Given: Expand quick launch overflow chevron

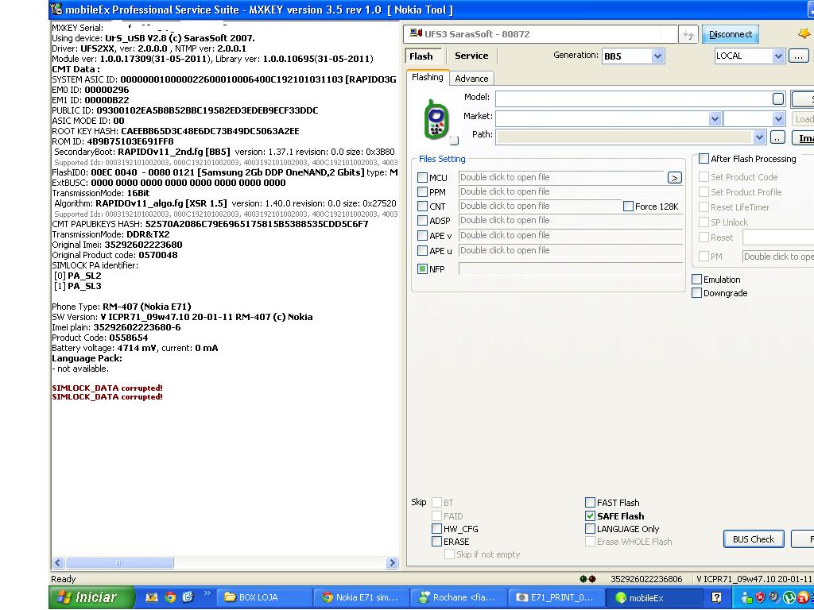Looking at the screenshot, I should pos(207,593).
